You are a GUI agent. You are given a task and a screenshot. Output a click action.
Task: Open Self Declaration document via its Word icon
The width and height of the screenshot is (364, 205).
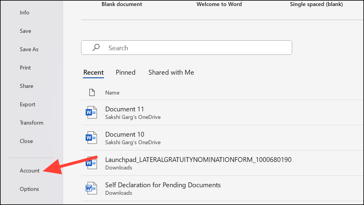tap(92, 188)
